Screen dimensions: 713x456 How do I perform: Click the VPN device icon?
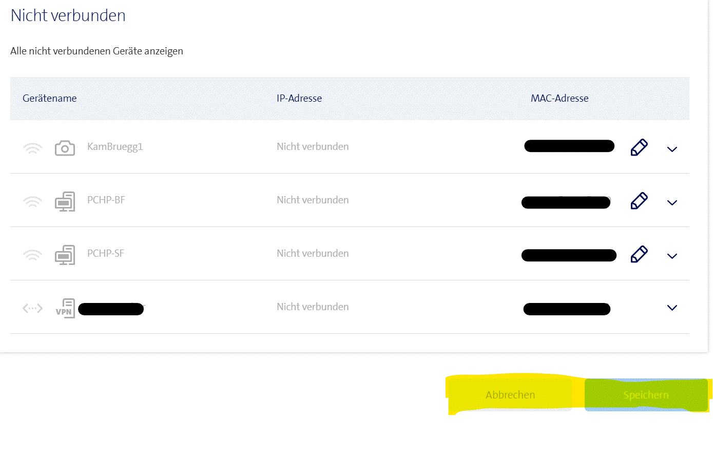pyautogui.click(x=65, y=308)
